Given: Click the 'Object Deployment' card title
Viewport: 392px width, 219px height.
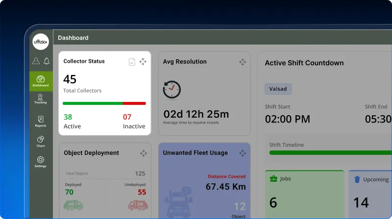Looking at the screenshot, I should (91, 153).
